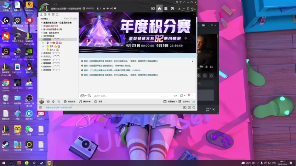The height and width of the screenshot is (166, 296).
Task: Toggle the speaker volume icon in bottom bar
Action: [x=48, y=102]
